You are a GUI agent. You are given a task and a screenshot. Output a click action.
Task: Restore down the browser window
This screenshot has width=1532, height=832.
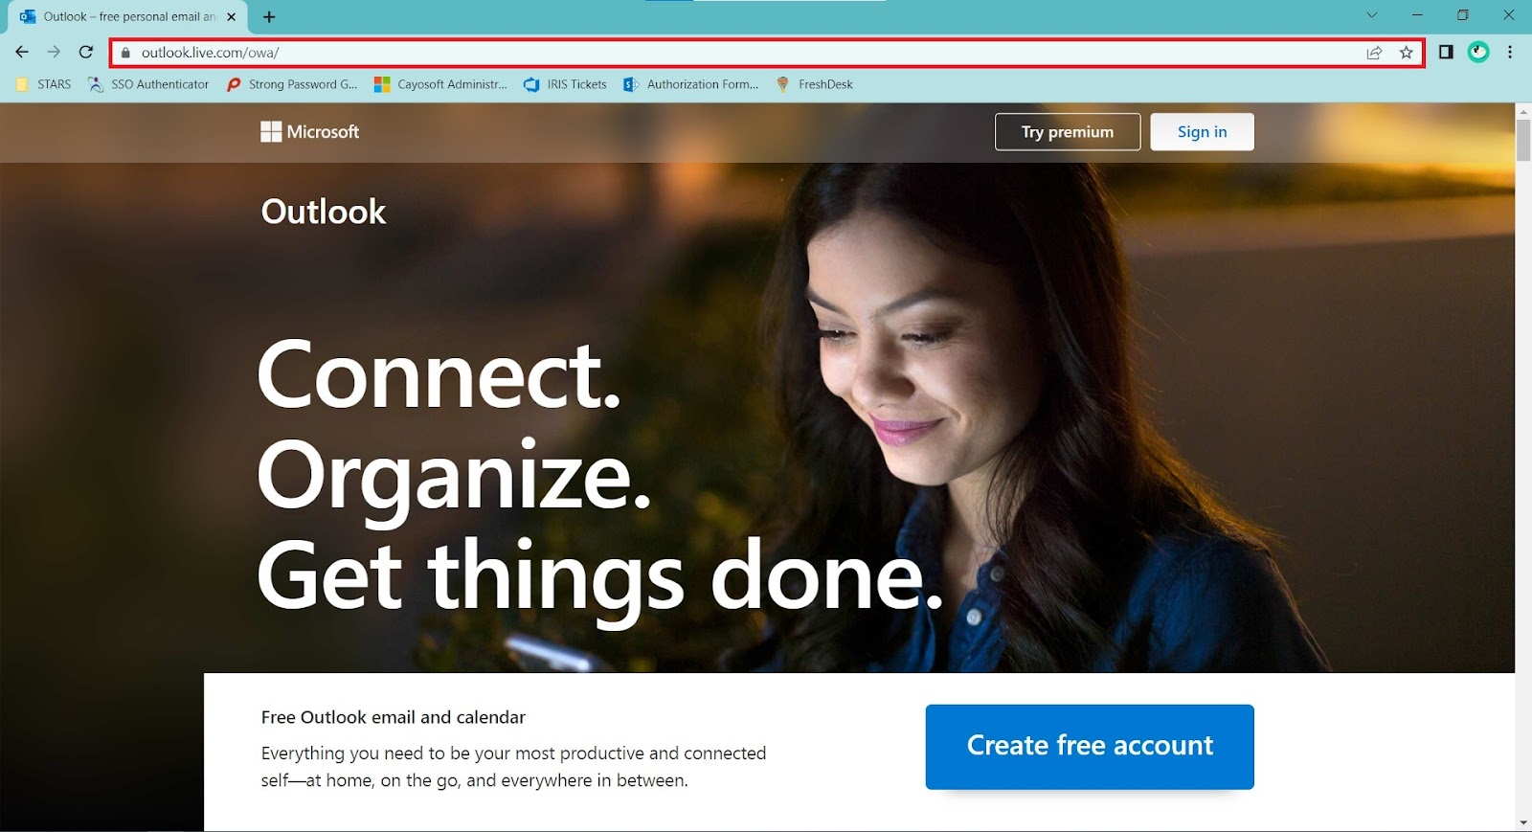click(1462, 14)
